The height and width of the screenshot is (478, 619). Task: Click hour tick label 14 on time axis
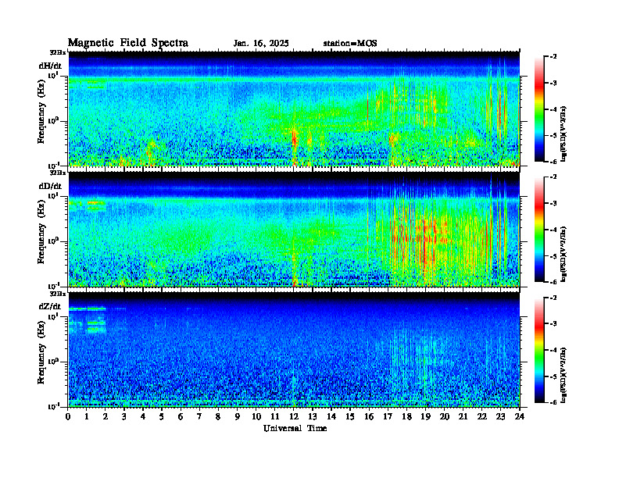tap(331, 417)
